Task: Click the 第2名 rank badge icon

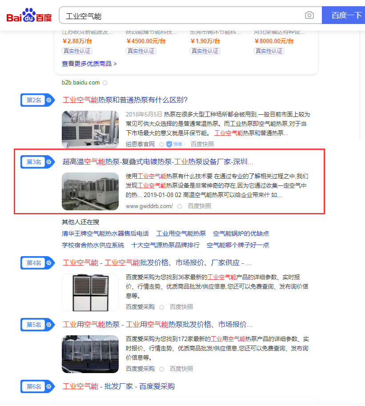Action: pos(37,100)
